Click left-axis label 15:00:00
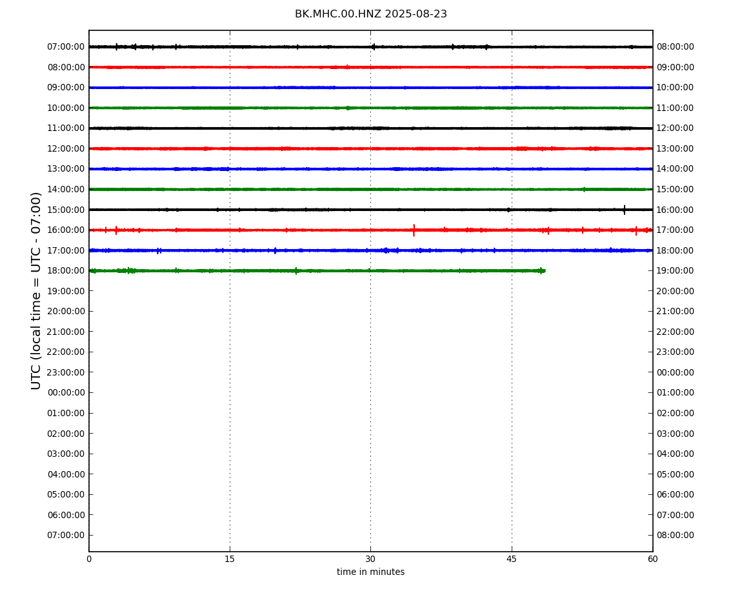The width and height of the screenshot is (742, 613). point(66,210)
